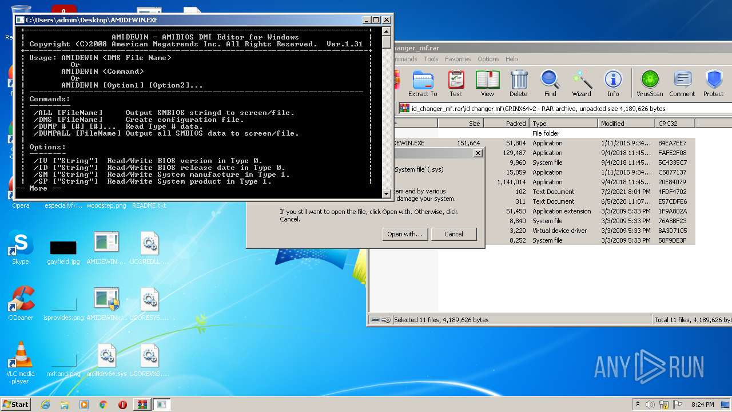This screenshot has height=412, width=732.
Task: Switch to WinRAR taskbar button
Action: coord(142,405)
